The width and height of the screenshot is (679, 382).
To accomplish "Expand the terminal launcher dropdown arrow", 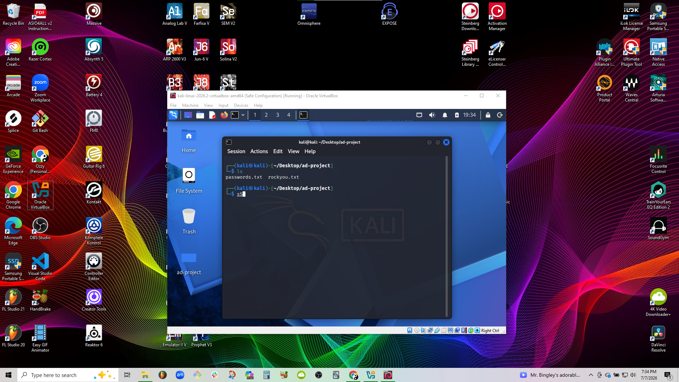I will click(x=243, y=115).
